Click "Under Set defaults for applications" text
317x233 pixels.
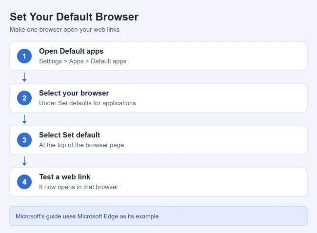coord(87,103)
